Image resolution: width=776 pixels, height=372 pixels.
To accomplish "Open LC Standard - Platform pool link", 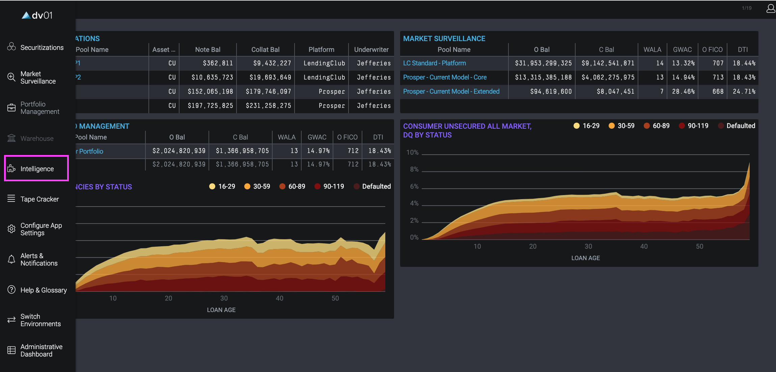I will [x=435, y=63].
